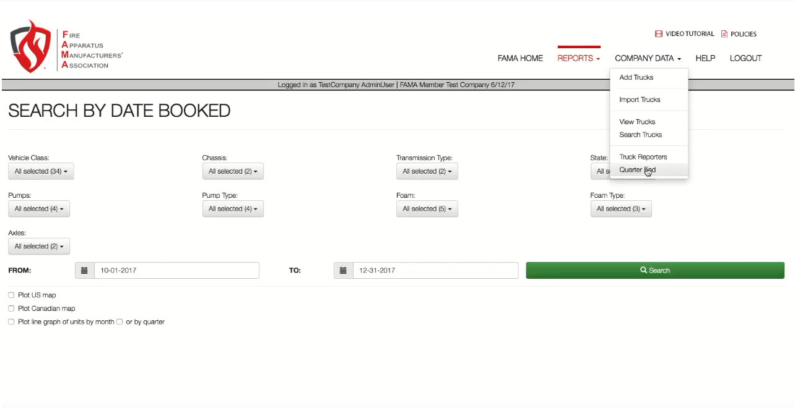Open the Chassis selection dropdown
The width and height of the screenshot is (795, 408).
233,171
